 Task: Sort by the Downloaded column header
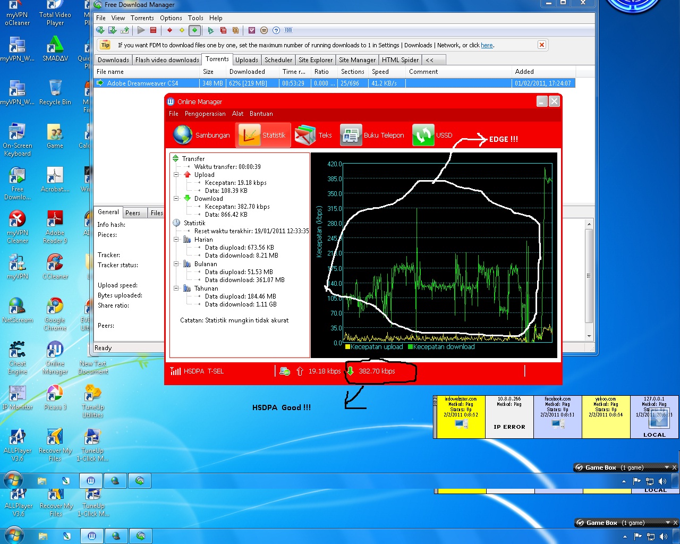coord(253,72)
